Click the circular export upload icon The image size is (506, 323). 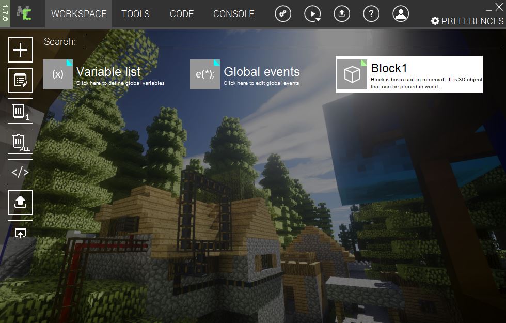[342, 14]
